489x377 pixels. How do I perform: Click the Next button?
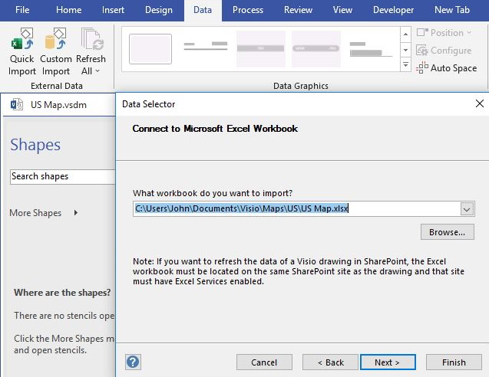[388, 362]
